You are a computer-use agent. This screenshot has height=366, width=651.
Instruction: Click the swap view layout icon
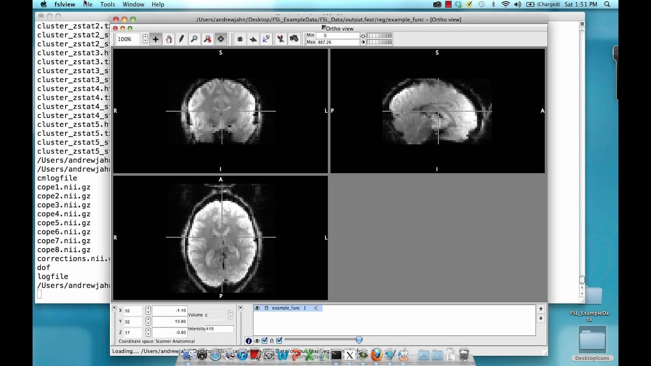tap(253, 39)
